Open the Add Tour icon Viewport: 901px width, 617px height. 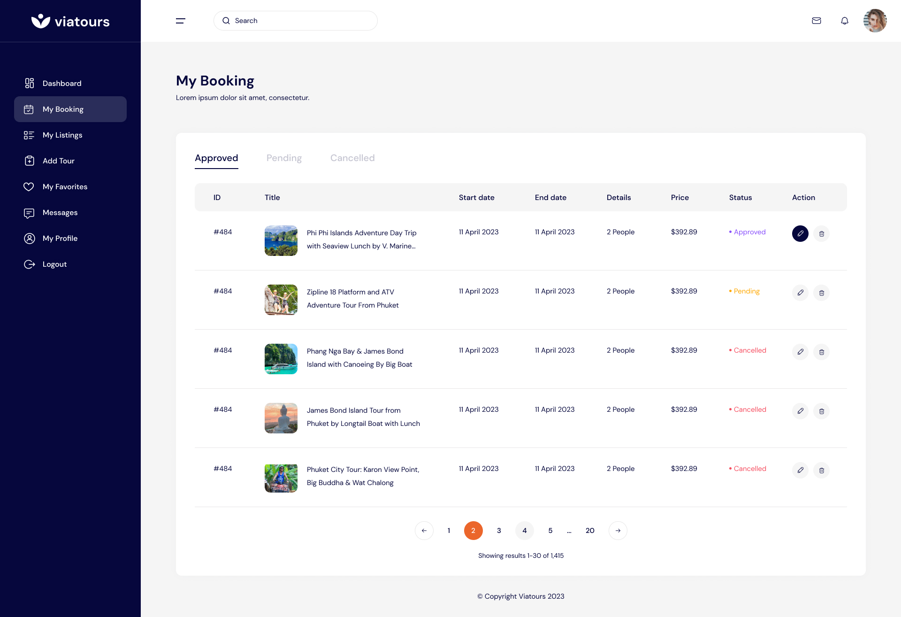coord(29,161)
